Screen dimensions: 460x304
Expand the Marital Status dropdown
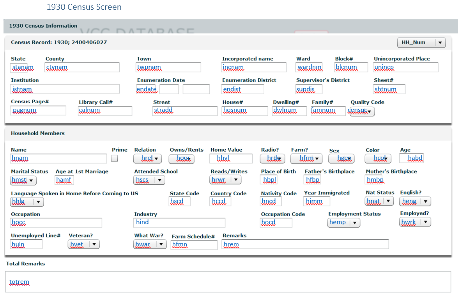[23, 180]
